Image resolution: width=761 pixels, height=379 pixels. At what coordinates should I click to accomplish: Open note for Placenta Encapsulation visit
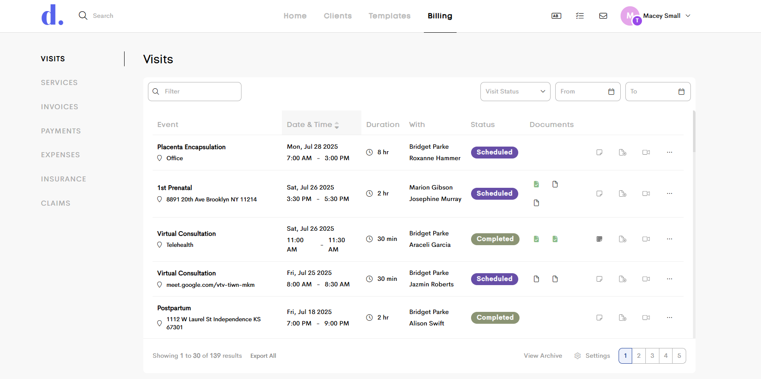[x=599, y=152]
